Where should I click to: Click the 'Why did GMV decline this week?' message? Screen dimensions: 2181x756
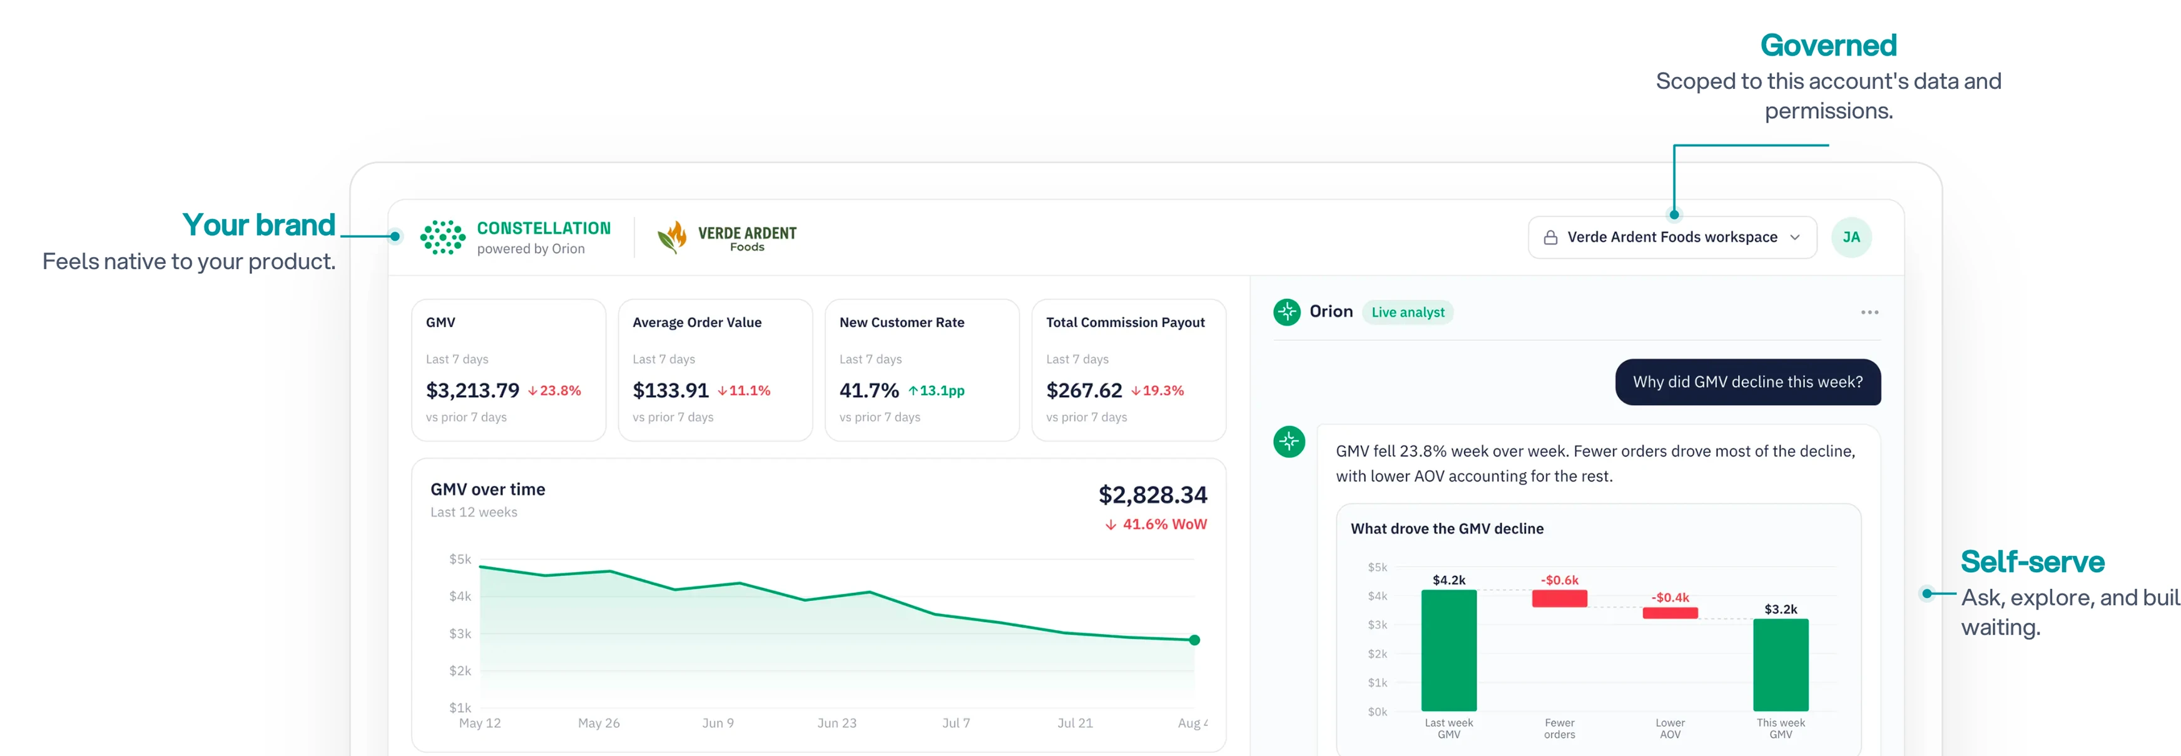point(1747,382)
